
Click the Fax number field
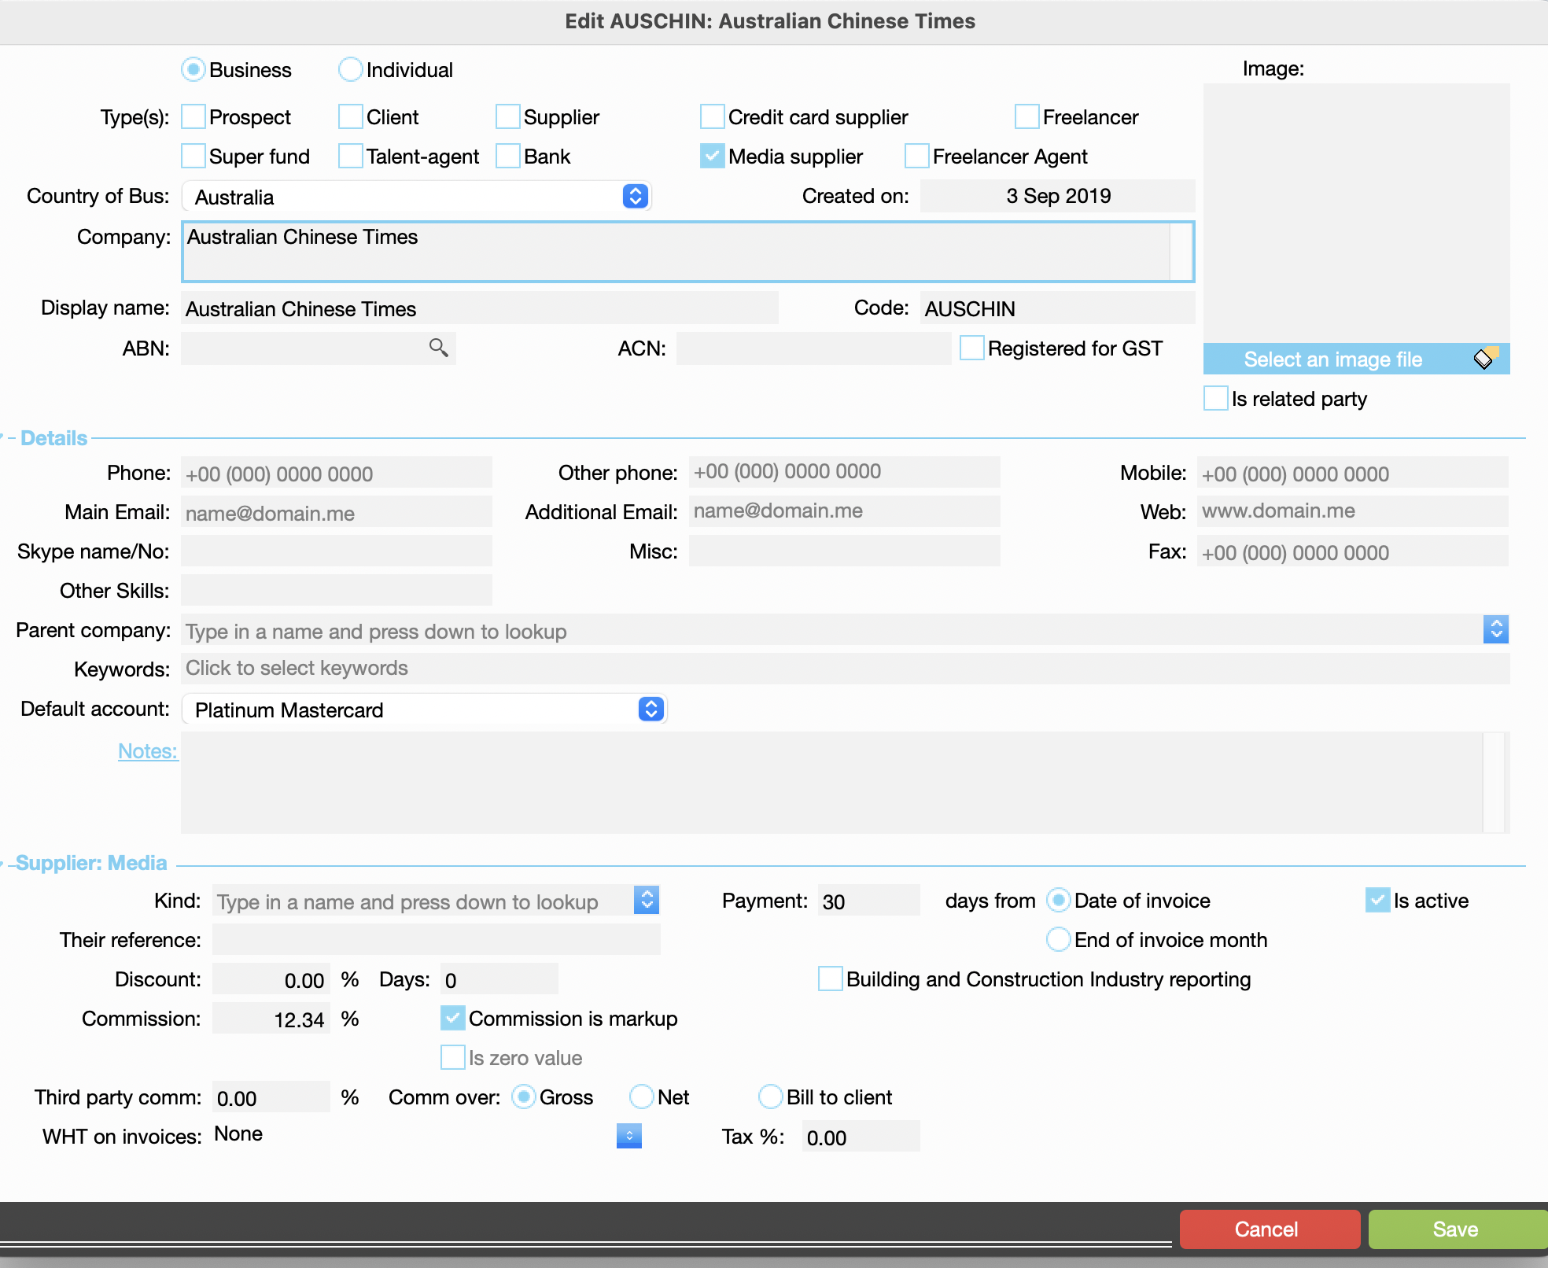pos(1353,551)
